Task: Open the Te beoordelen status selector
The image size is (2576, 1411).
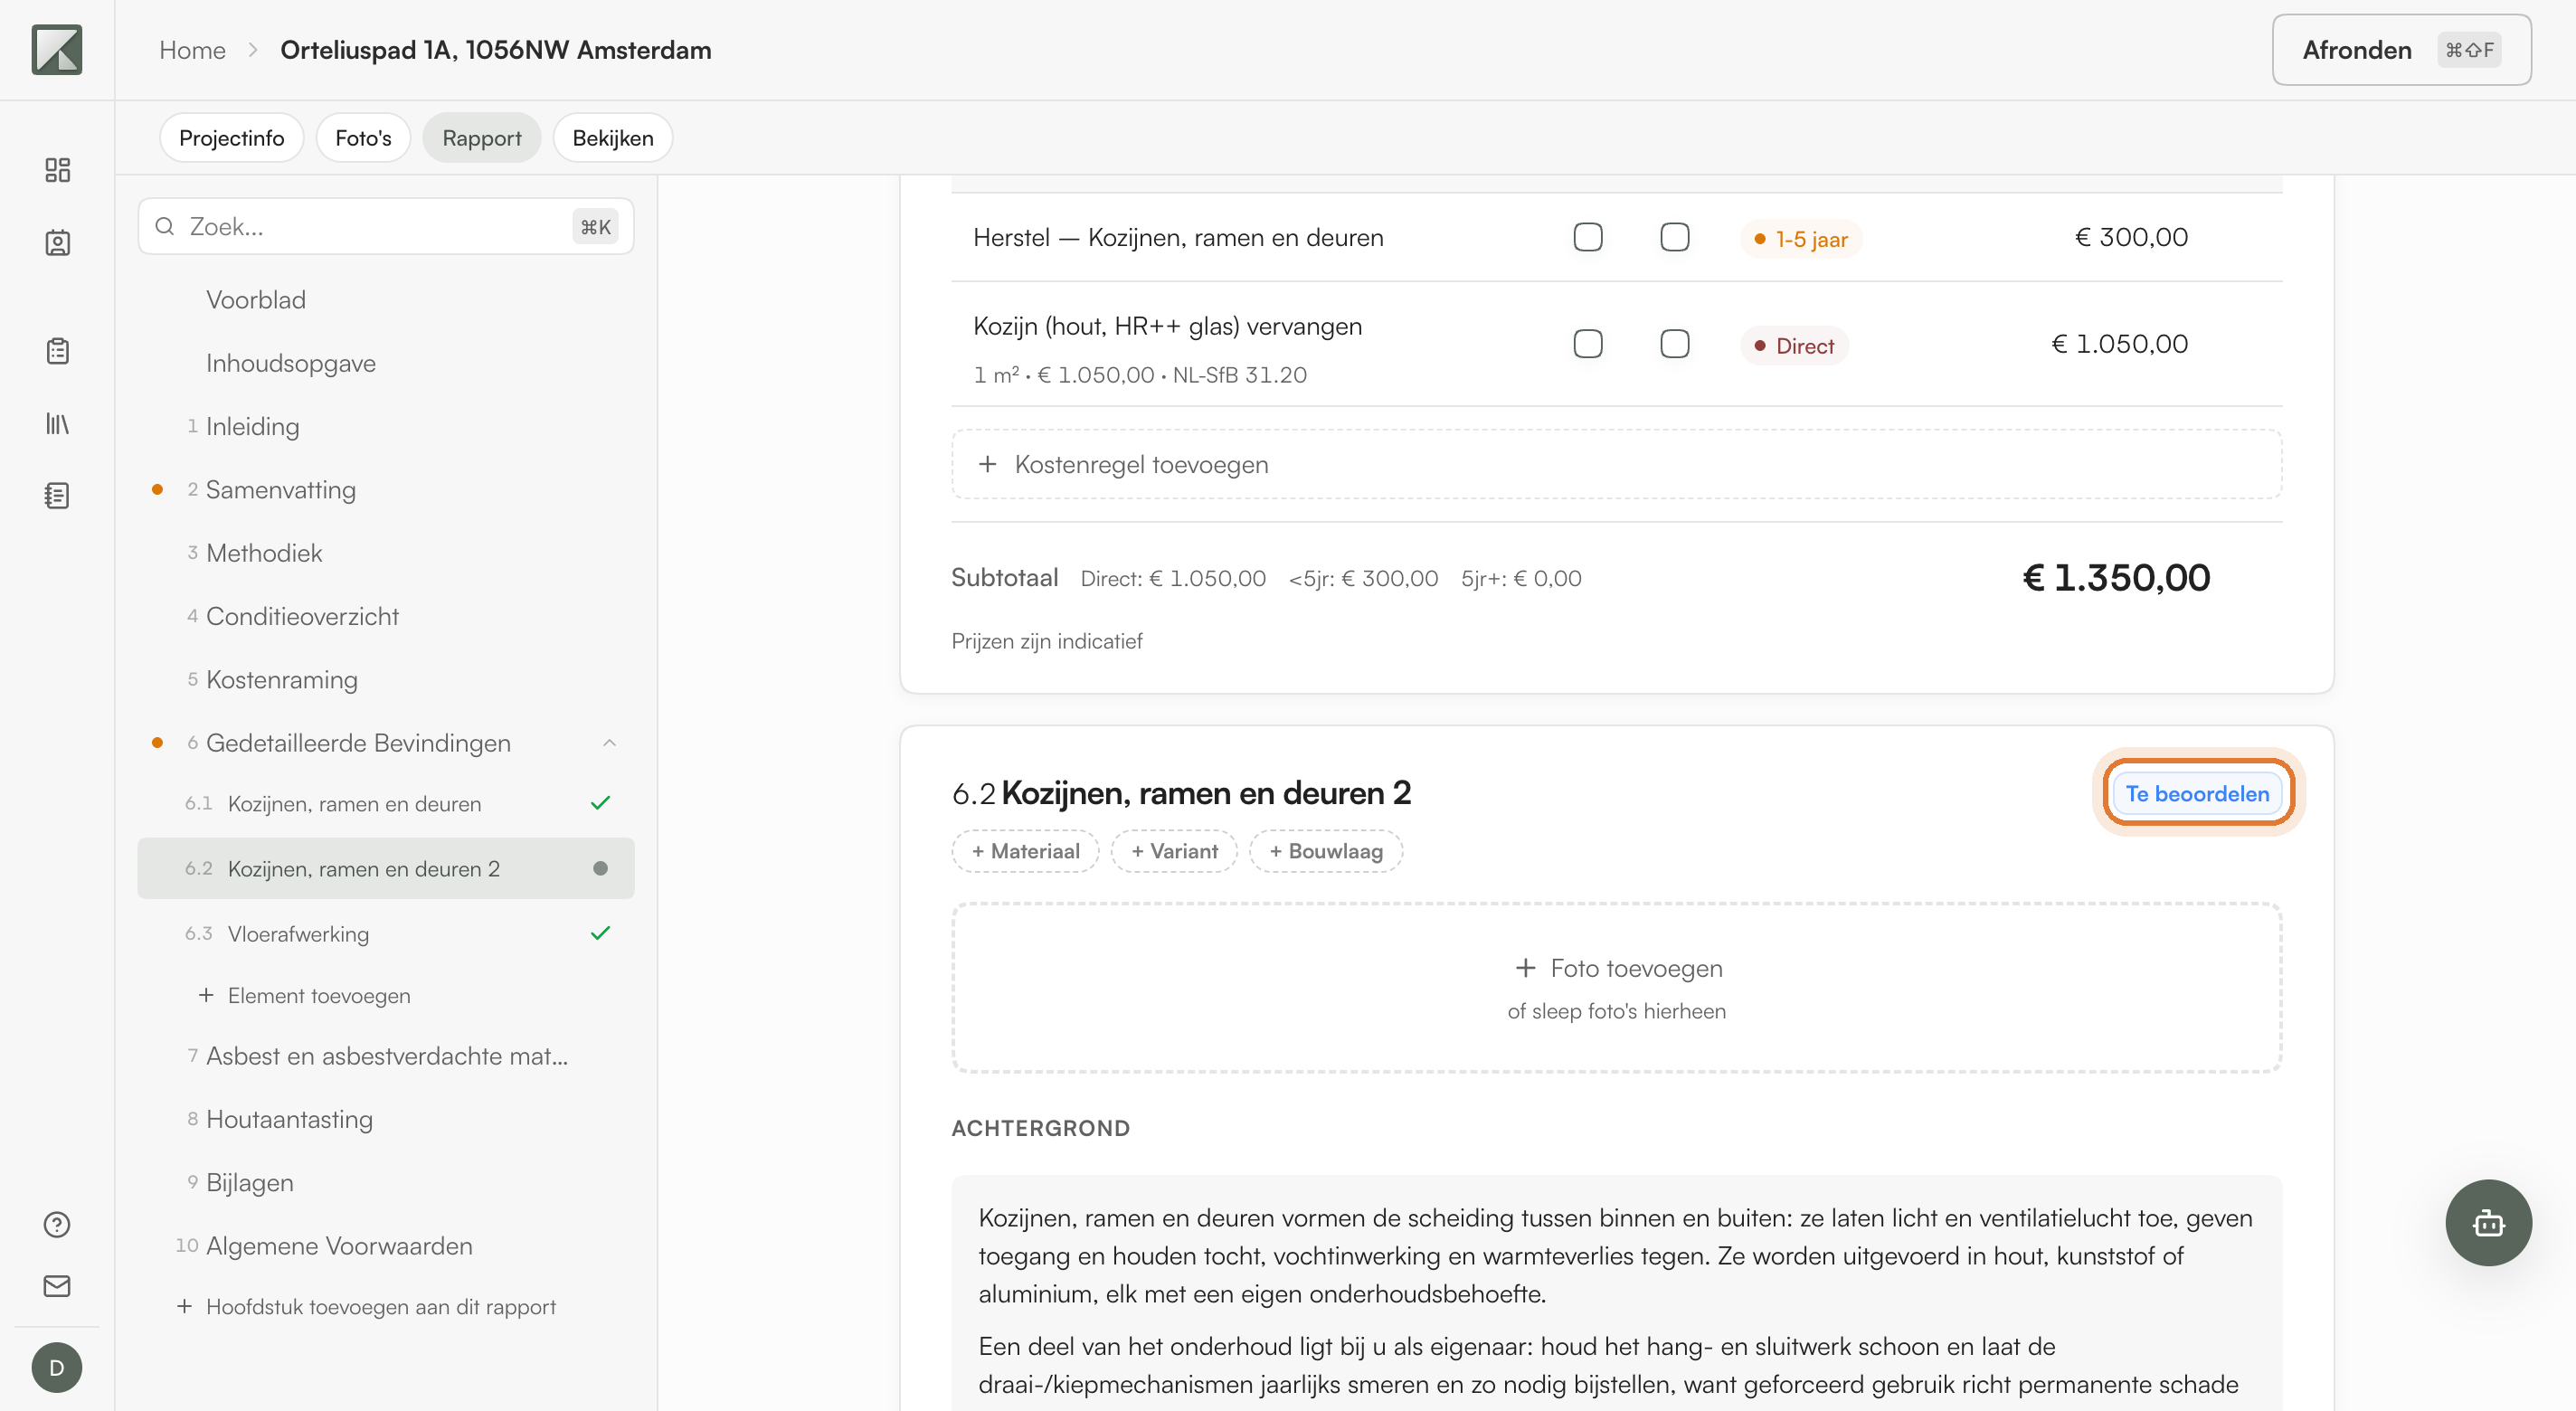Action: pos(2197,793)
